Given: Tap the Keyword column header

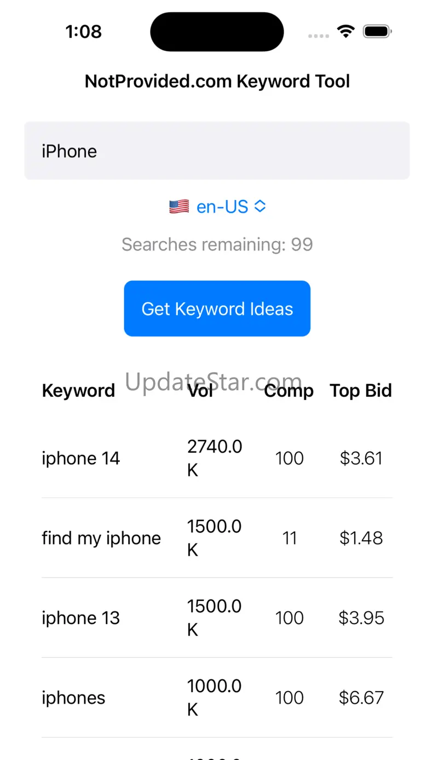Looking at the screenshot, I should pyautogui.click(x=78, y=391).
